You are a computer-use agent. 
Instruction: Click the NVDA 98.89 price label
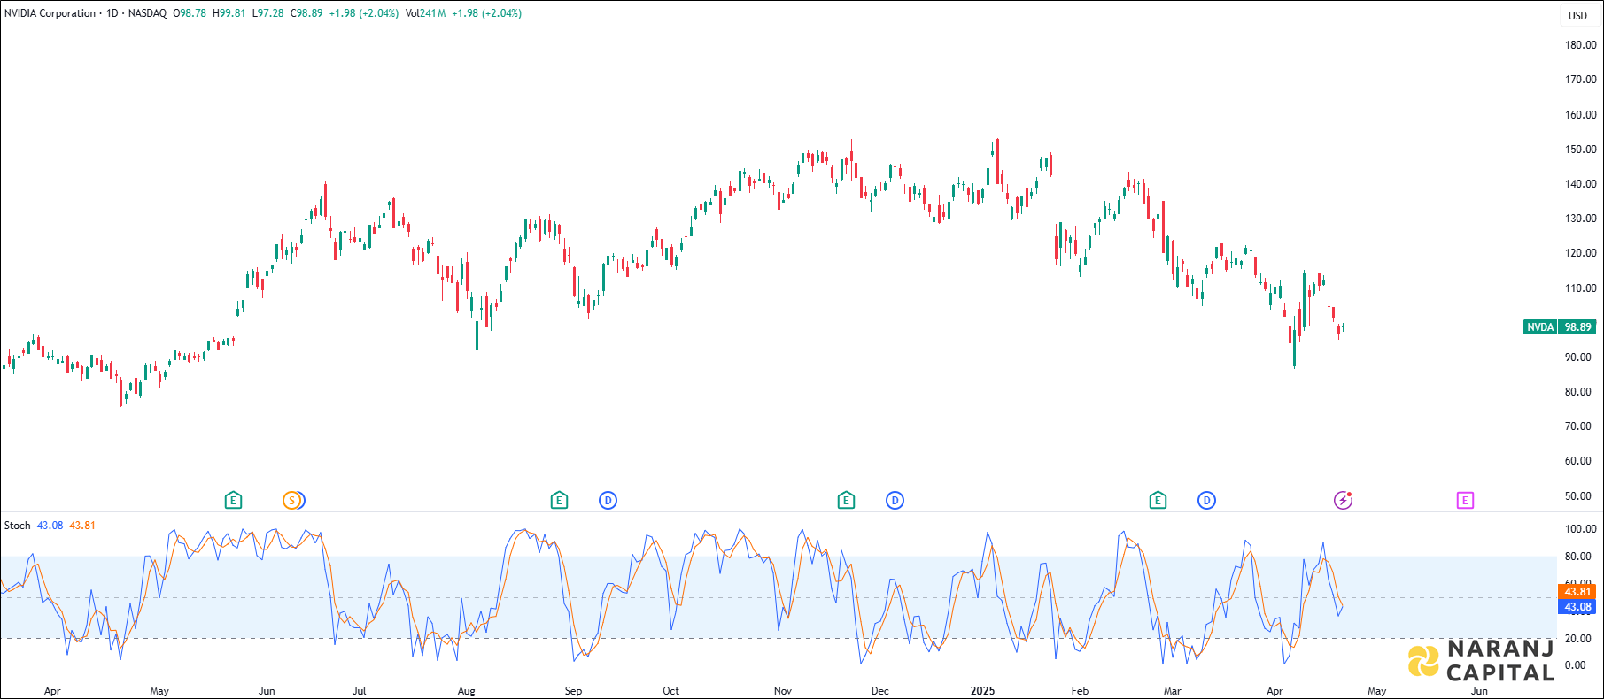click(x=1560, y=327)
